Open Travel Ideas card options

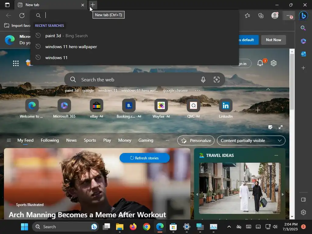click(276, 155)
